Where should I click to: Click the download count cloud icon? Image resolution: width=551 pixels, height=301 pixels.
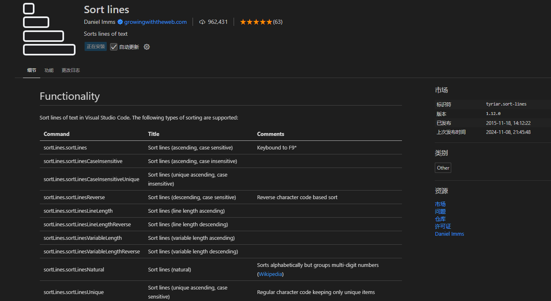tap(202, 22)
